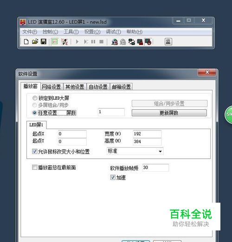Click the New file toolbar icon
This screenshot has width=232, height=242.
[26, 42]
